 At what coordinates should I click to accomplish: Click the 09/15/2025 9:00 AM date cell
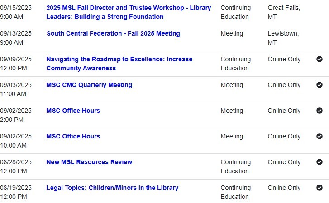coord(16,12)
